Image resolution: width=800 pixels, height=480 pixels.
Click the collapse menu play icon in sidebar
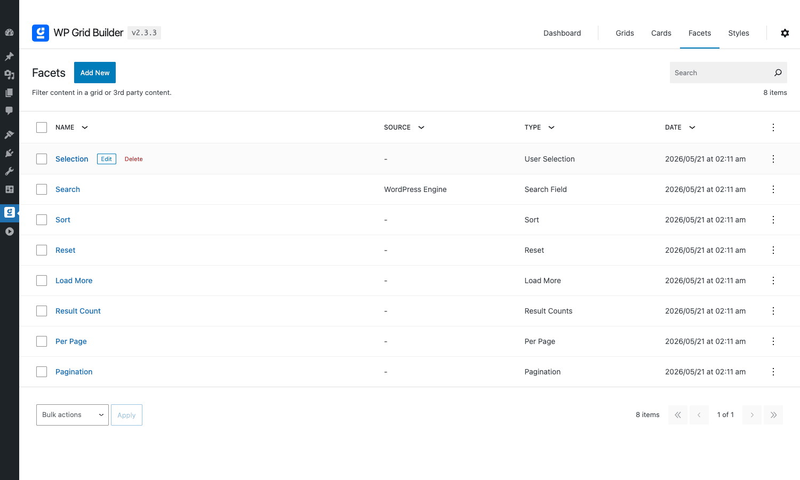pos(9,231)
